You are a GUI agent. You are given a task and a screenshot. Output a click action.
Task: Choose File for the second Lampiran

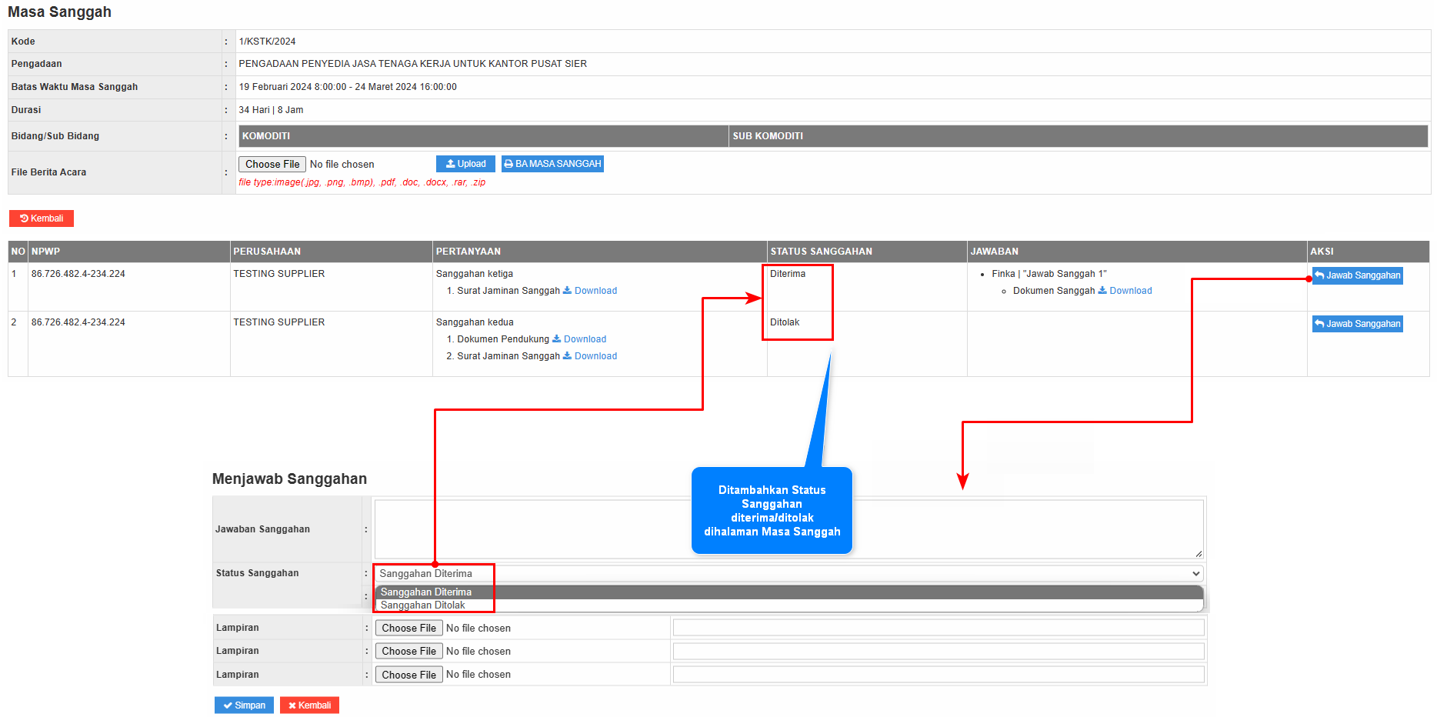pos(408,651)
